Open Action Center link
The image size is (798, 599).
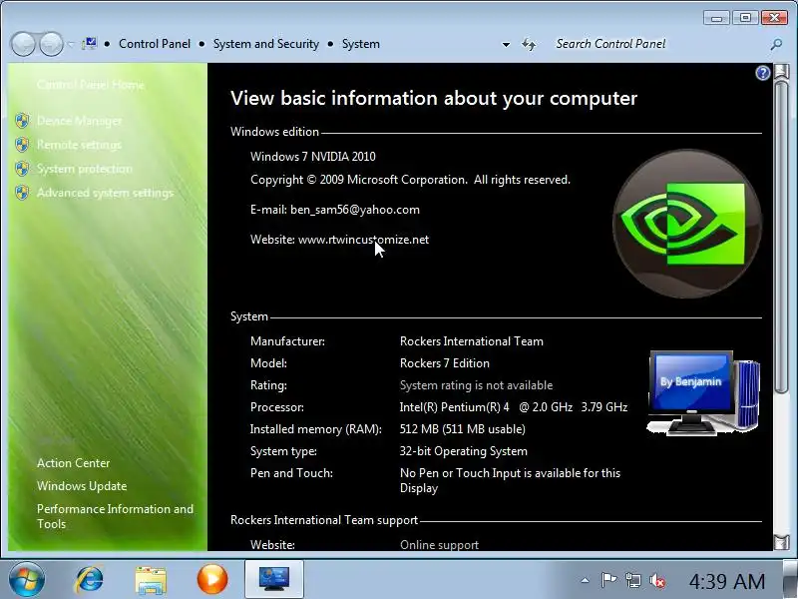73,463
